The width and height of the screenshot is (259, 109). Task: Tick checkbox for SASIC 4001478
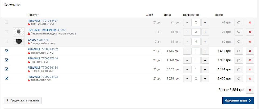point(6,42)
